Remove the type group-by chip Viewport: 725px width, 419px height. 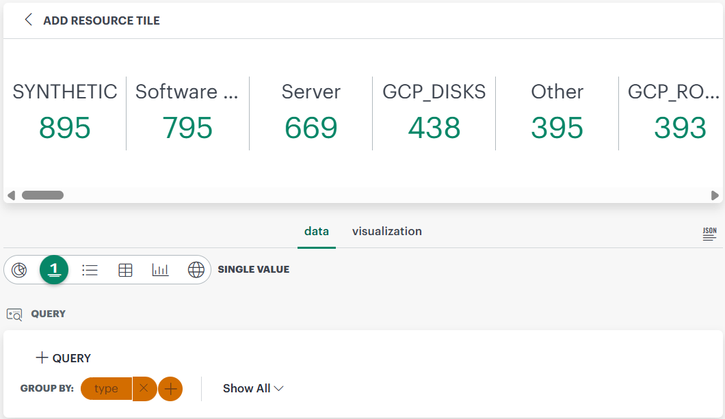(144, 388)
